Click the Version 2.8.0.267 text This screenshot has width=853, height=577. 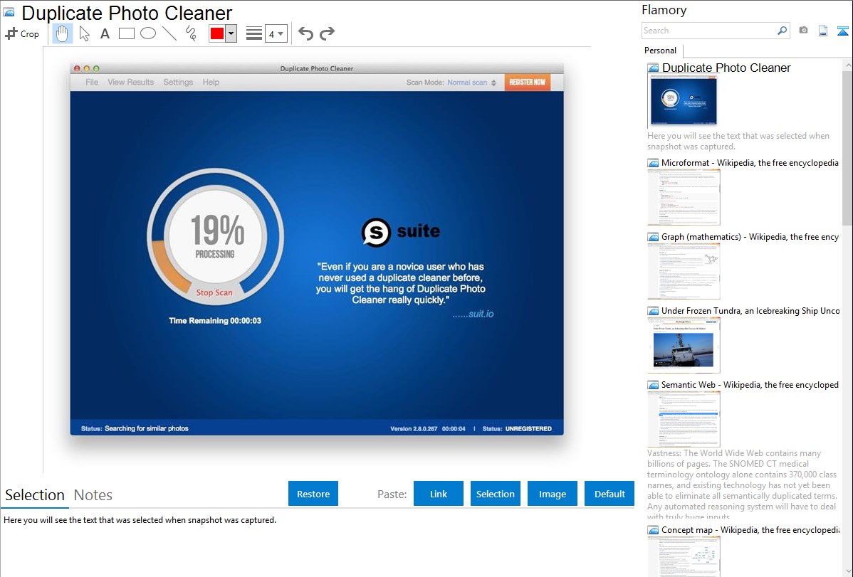[414, 428]
